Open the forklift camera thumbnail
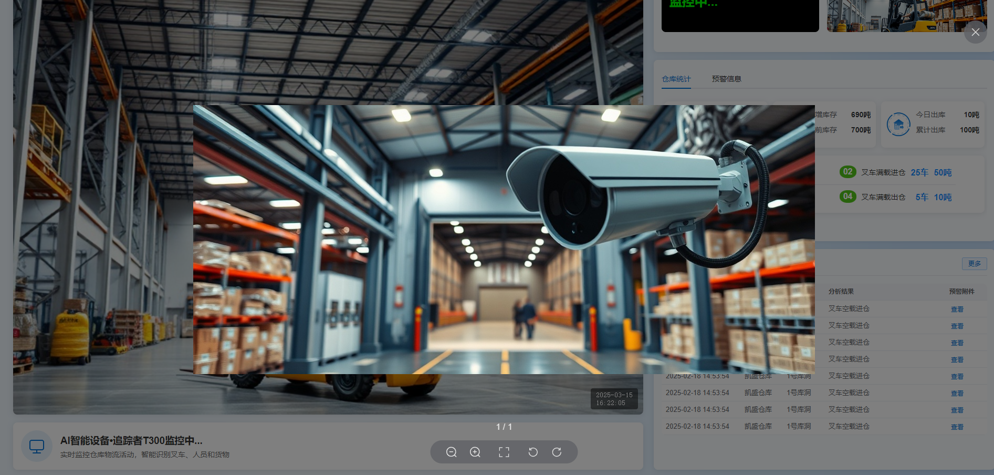Screen dimensions: 994x475 pos(907,16)
